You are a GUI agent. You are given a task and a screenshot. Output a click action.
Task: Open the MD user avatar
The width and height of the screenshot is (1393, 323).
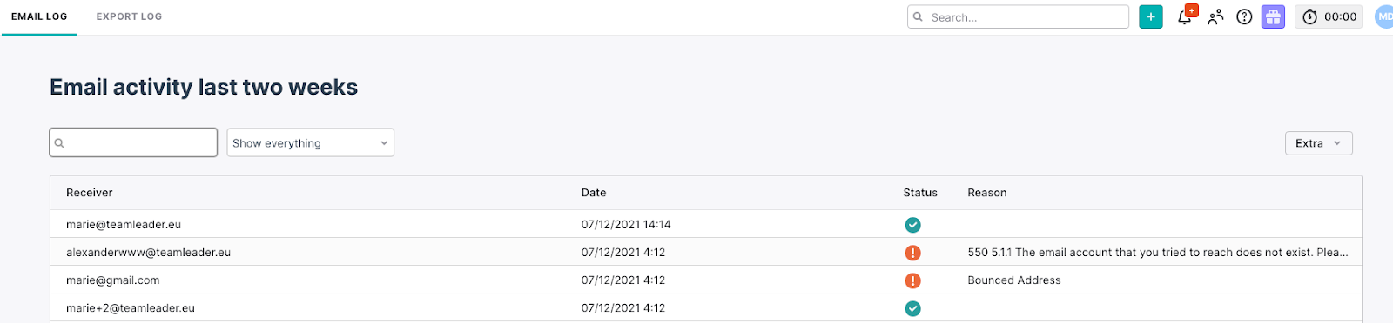[1383, 16]
